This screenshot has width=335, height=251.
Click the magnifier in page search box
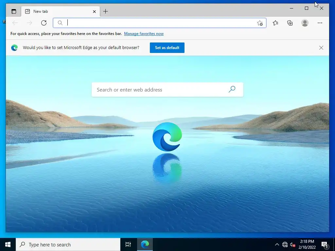pyautogui.click(x=232, y=89)
